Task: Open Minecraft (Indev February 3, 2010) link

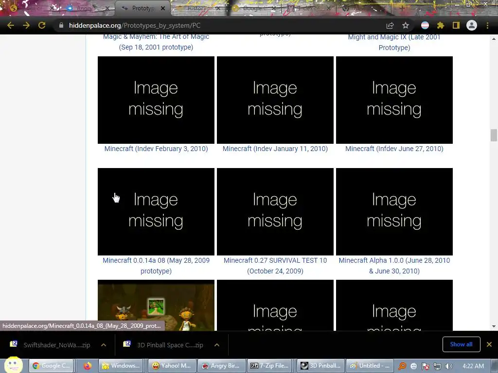Action: click(156, 149)
